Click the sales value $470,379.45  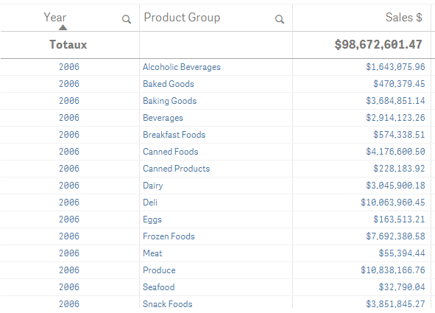pos(399,84)
